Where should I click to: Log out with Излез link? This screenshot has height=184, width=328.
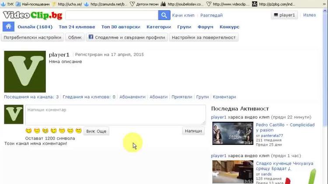pos(309,15)
